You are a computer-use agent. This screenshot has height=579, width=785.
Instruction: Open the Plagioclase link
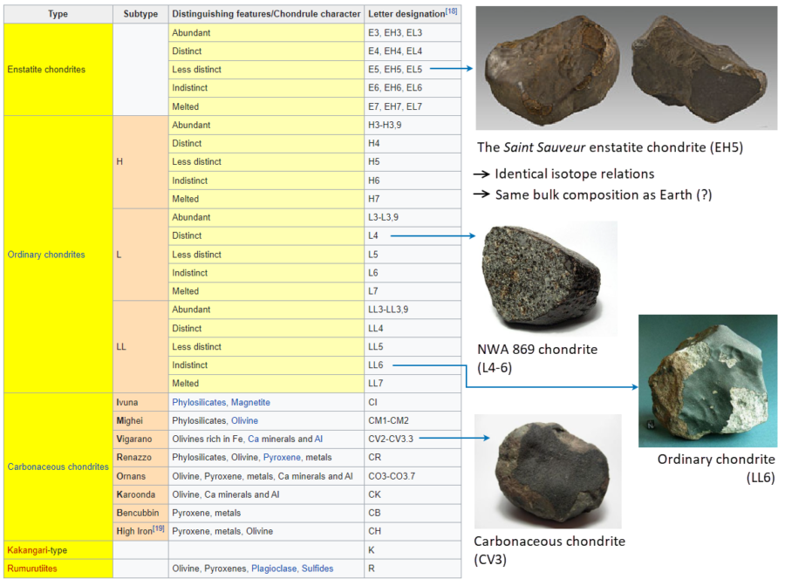[274, 569]
